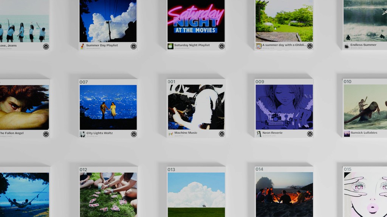Open the creator avatar on Sunsick Lullabies
The image size is (387, 217).
coord(347,134)
